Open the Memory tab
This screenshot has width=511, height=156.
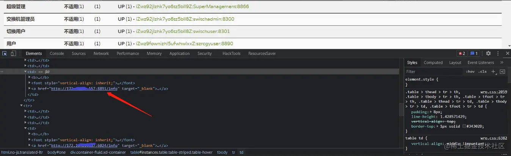pyautogui.click(x=154, y=53)
